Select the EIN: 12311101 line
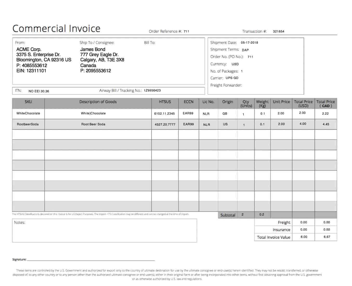The height and width of the screenshot is (286, 352). [x=31, y=71]
